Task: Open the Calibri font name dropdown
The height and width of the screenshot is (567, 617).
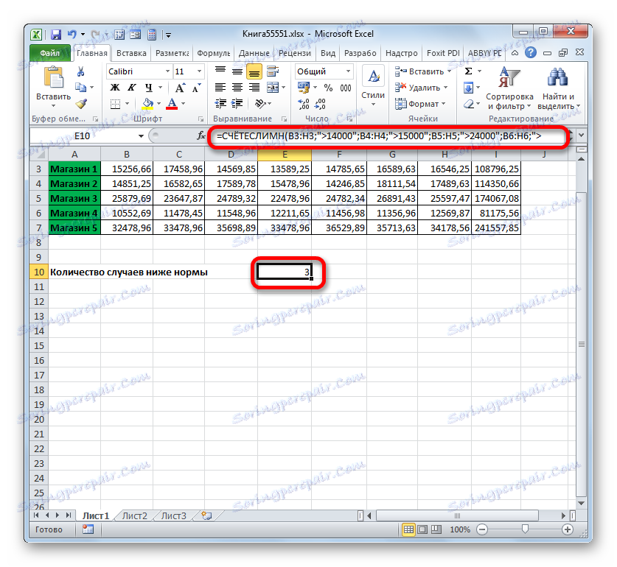Action: [167, 71]
